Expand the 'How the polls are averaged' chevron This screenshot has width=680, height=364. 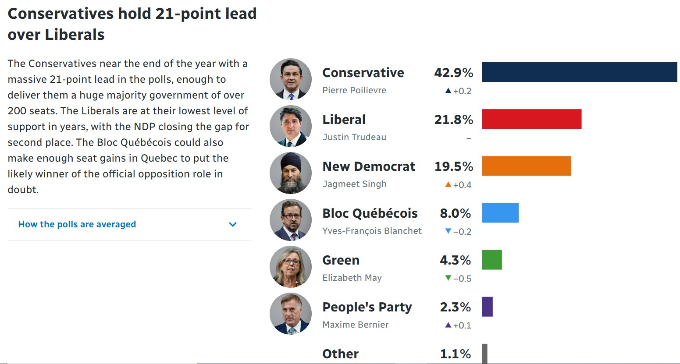point(233,224)
